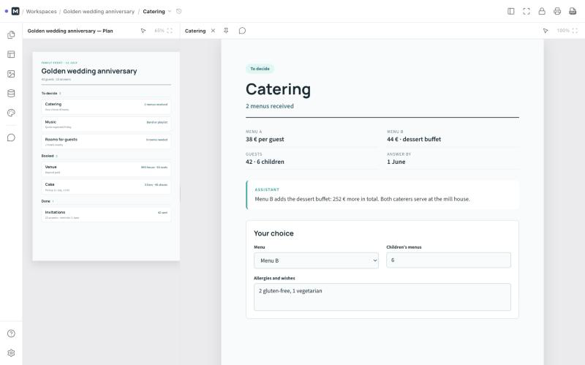The image size is (585, 365).
Task: Click the "42 · 6 children" guests value
Action: tap(265, 162)
